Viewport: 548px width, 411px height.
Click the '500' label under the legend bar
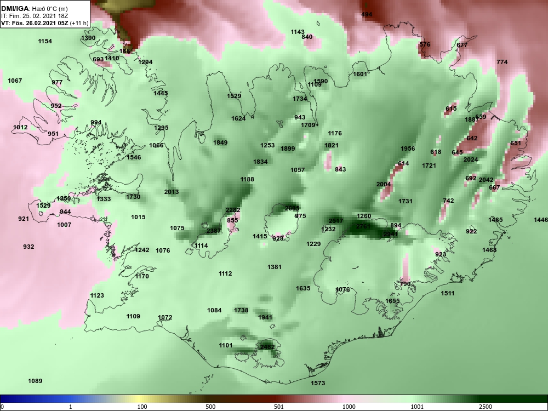(210, 407)
